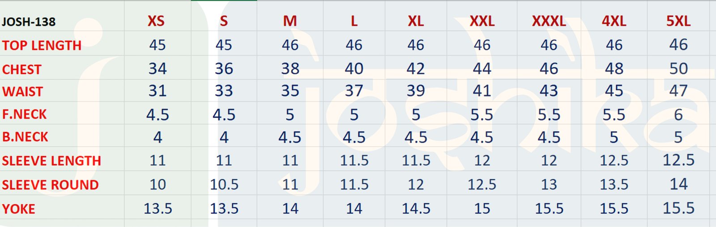Select the SLEEVE ROUND row label

point(50,185)
